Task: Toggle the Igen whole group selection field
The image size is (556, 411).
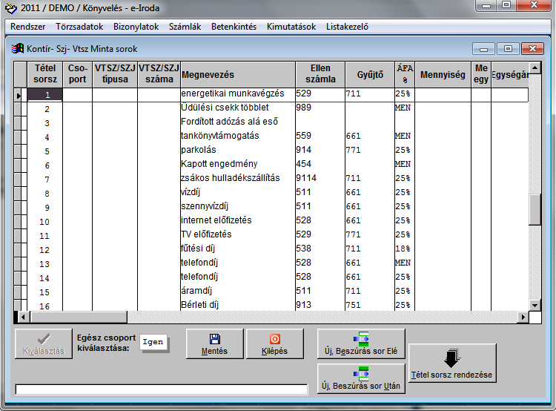Action: click(153, 343)
